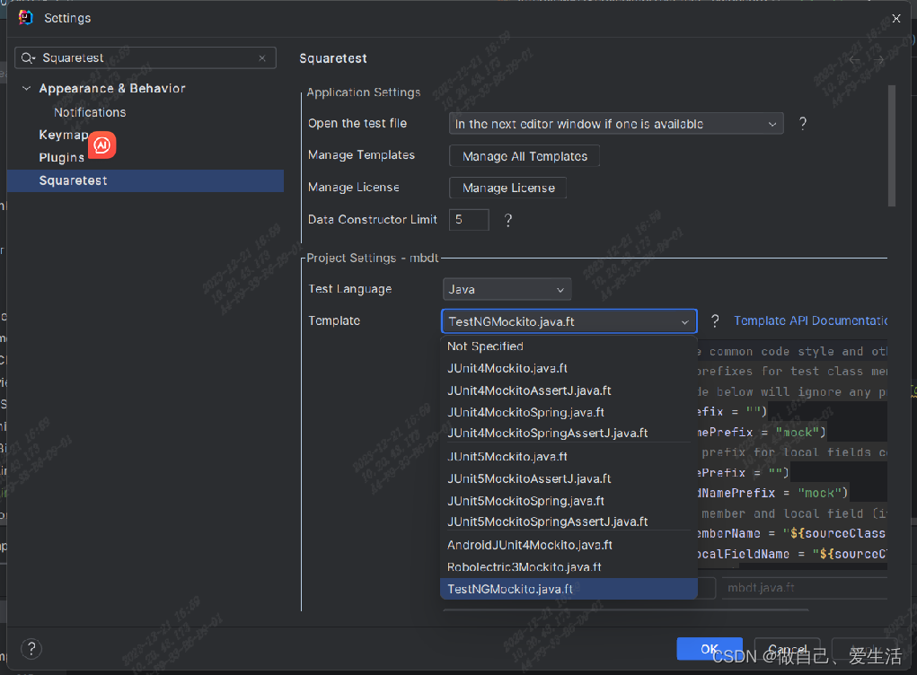The width and height of the screenshot is (917, 675).
Task: Choose TestNGMockito.java.ft in the dropdown list
Action: tap(569, 589)
